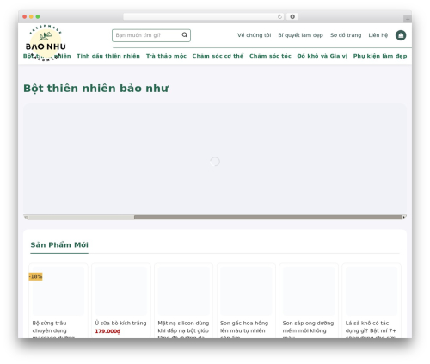
Task: Open the "Về chúng tôi" link
Action: (254, 35)
